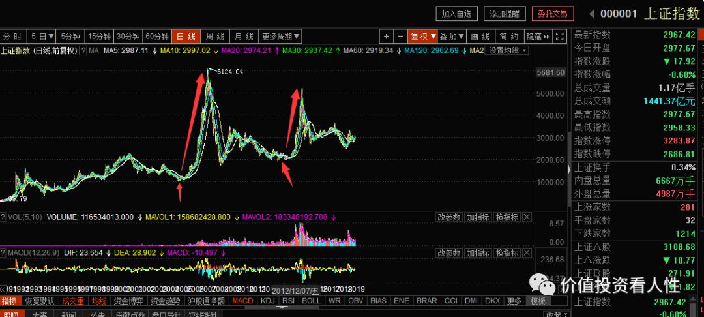Expand 更多周期 dropdown
Viewport: 704px width, 317px height.
coord(280,37)
